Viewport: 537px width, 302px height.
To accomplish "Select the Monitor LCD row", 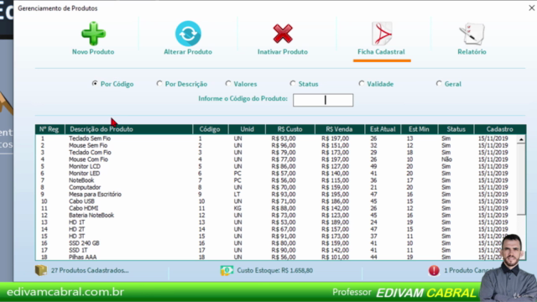I will [x=276, y=166].
